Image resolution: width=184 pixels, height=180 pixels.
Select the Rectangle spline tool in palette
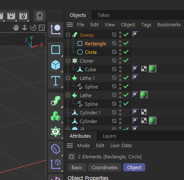(56, 50)
